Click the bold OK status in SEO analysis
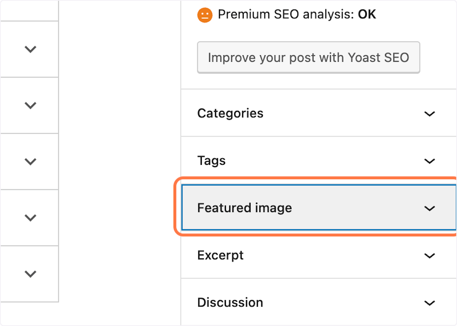The image size is (457, 326). click(367, 14)
